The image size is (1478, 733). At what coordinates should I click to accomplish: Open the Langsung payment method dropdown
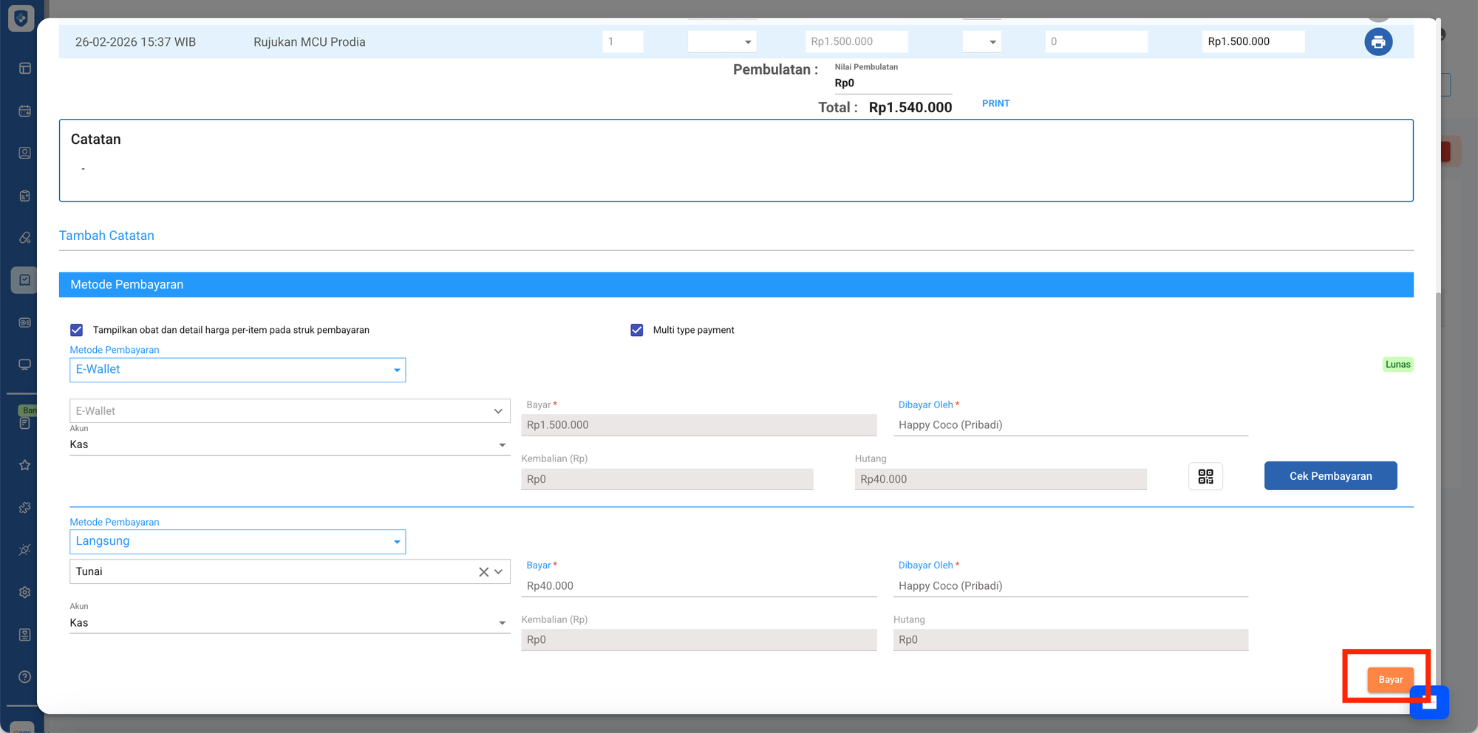(x=237, y=542)
